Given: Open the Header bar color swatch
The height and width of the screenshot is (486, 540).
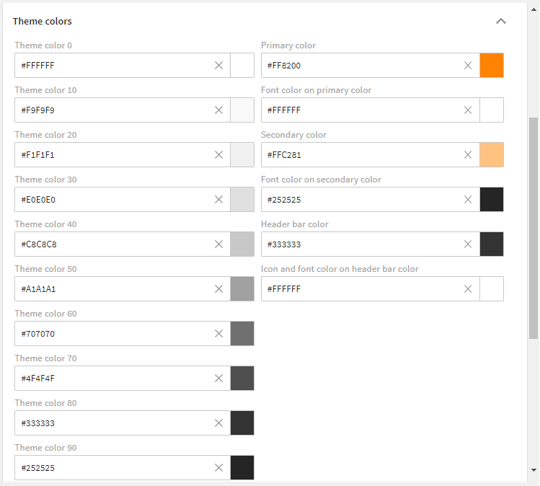Looking at the screenshot, I should point(492,244).
